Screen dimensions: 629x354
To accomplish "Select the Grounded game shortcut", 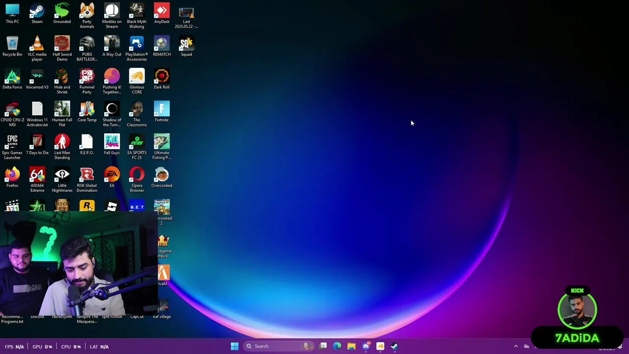I will tap(62, 13).
